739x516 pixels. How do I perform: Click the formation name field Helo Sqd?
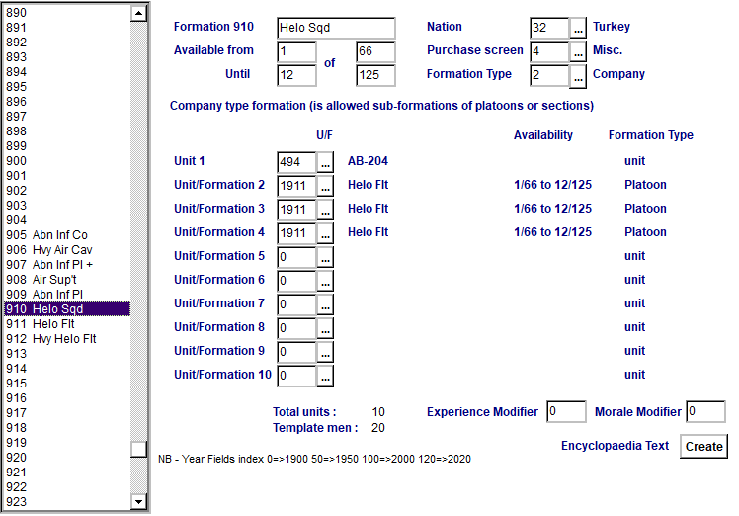point(336,28)
